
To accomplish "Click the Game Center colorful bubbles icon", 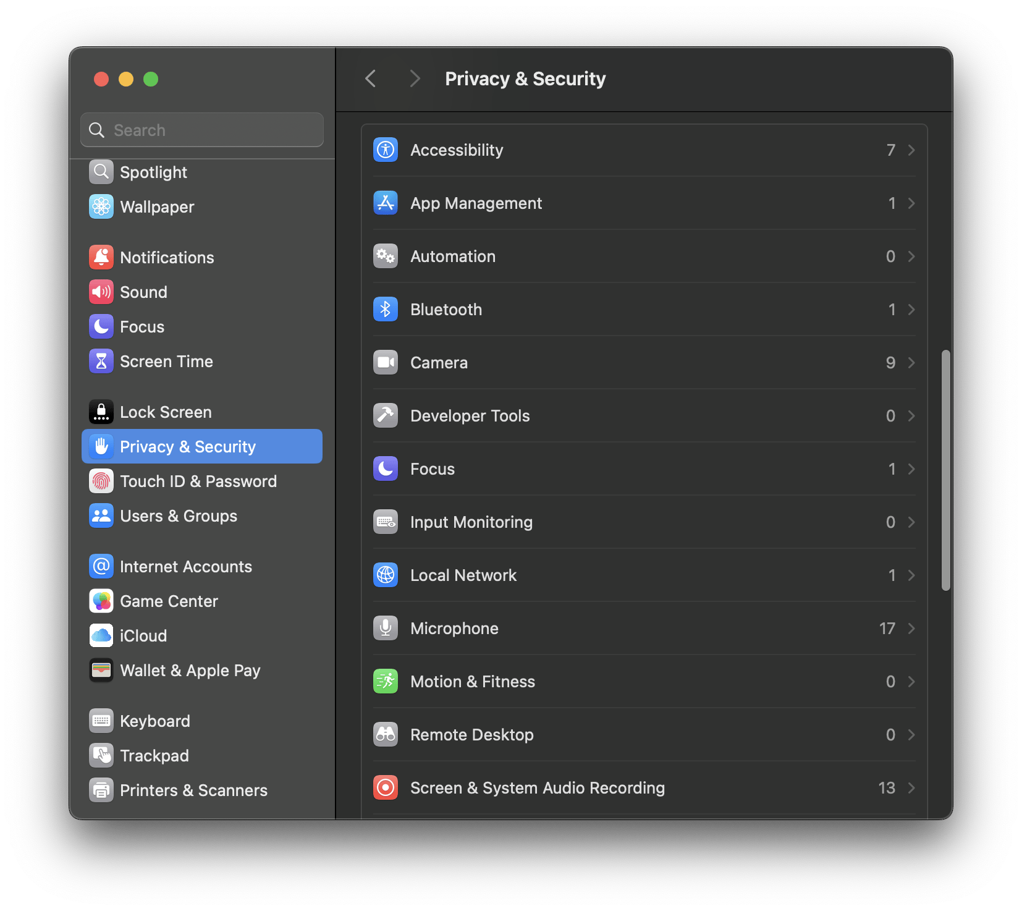I will (x=101, y=601).
